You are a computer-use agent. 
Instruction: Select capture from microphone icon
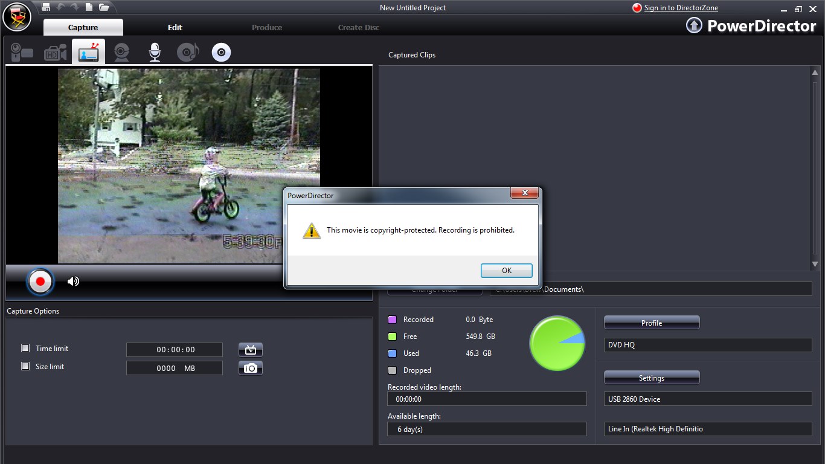155,53
